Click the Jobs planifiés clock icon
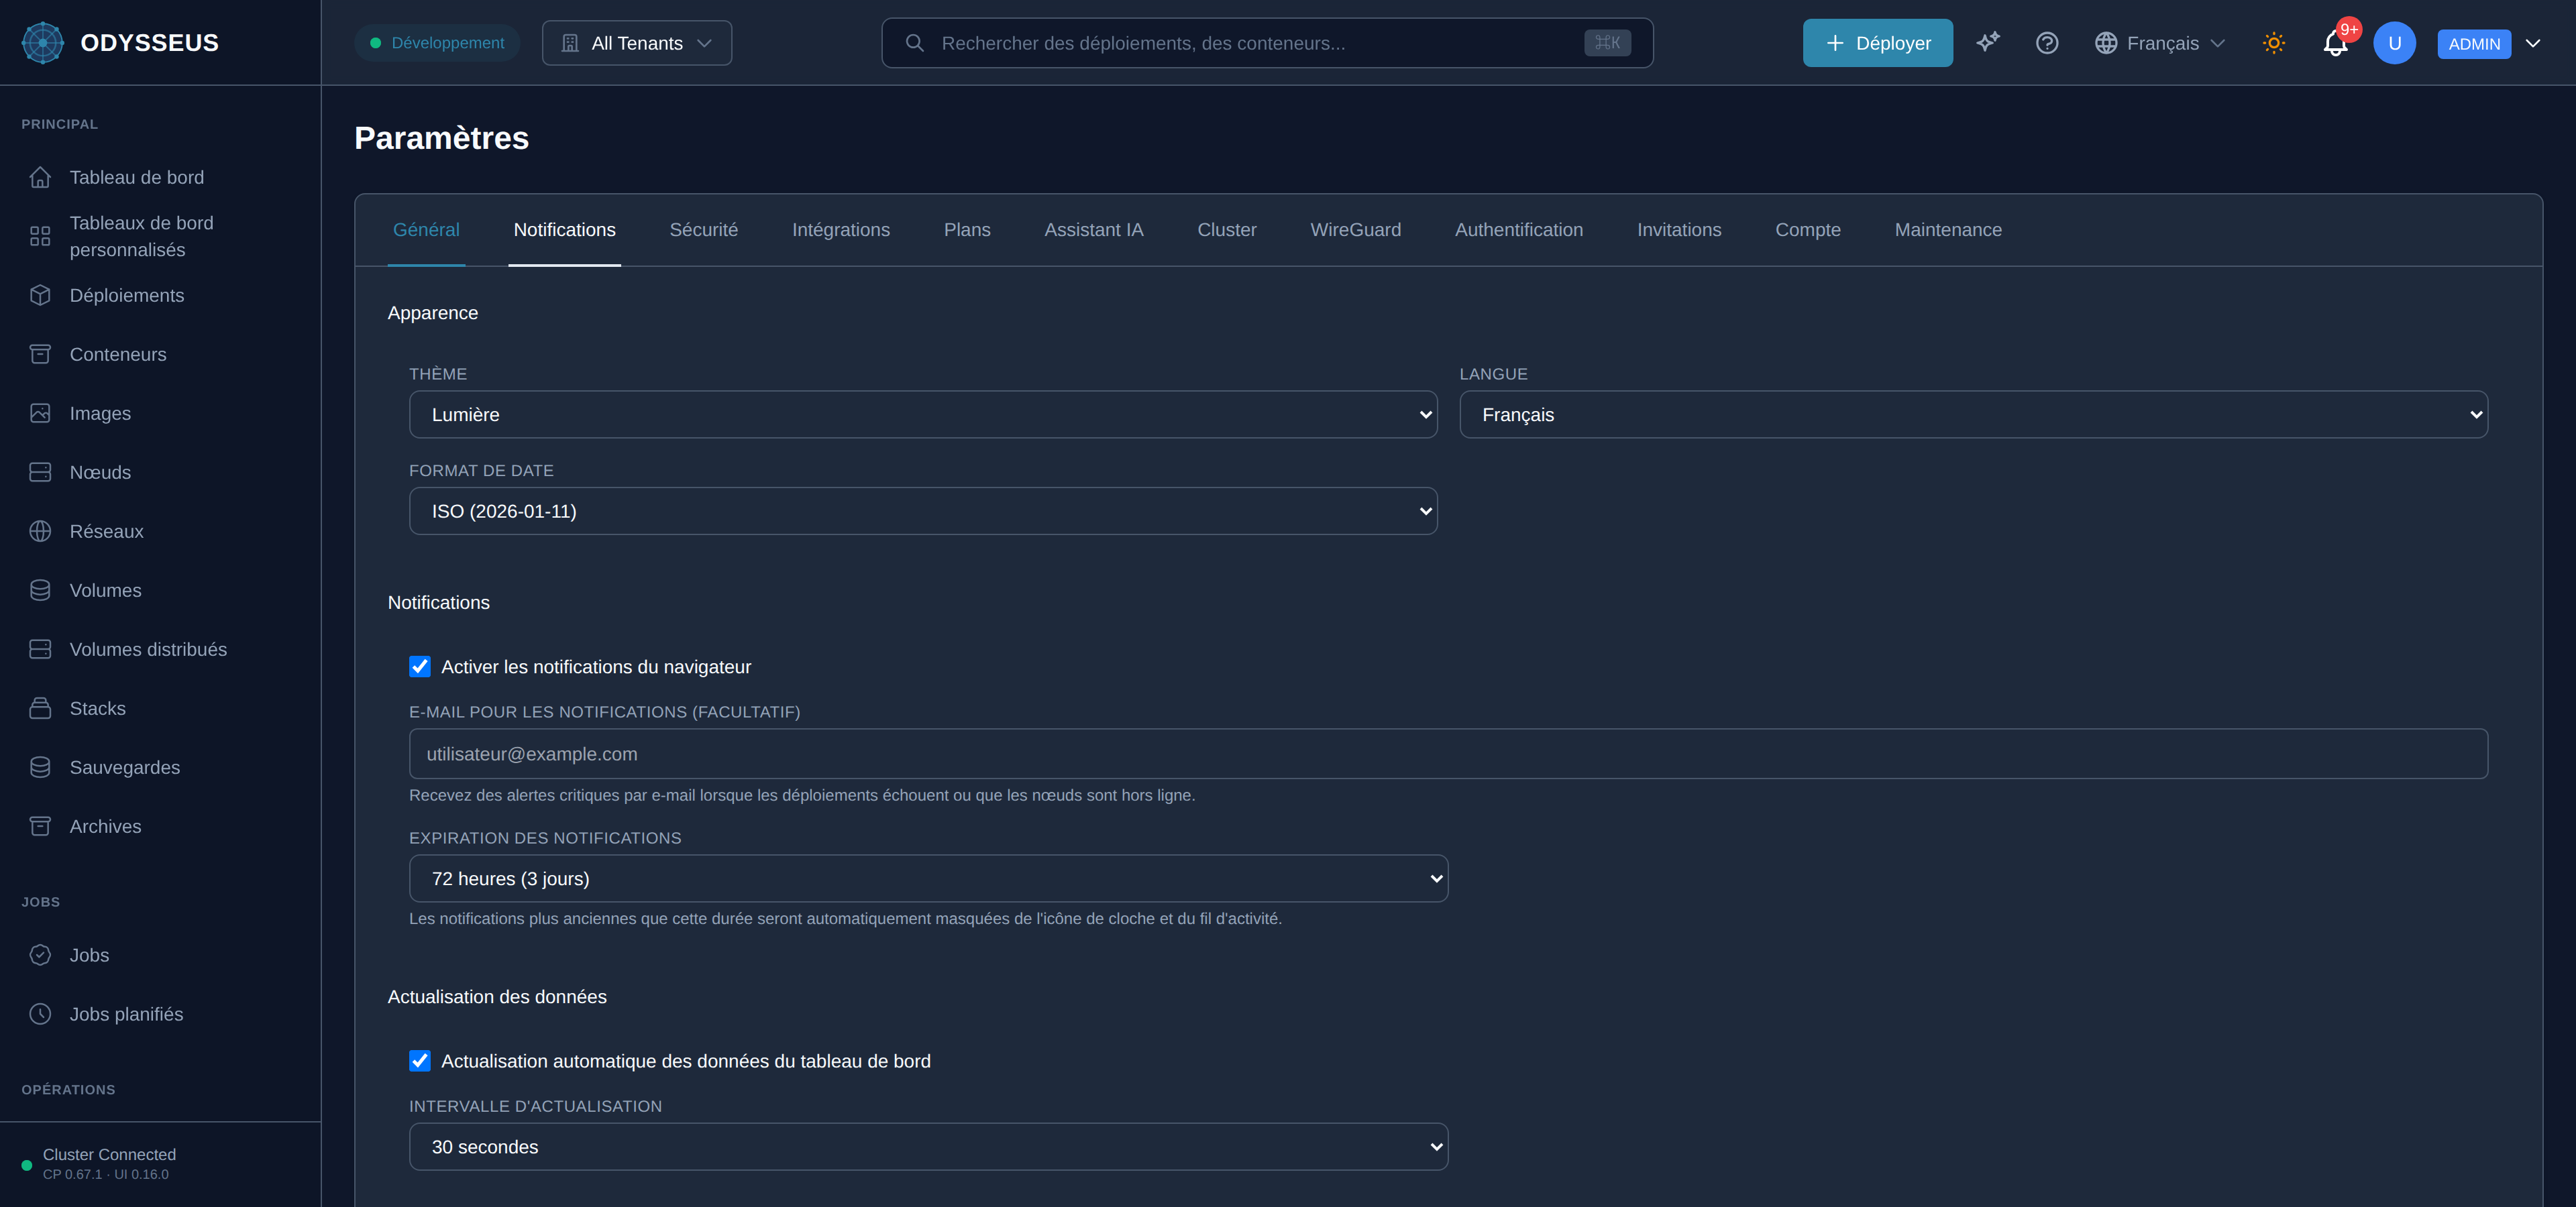Screen dimensions: 2576x1207 (x=40, y=1013)
